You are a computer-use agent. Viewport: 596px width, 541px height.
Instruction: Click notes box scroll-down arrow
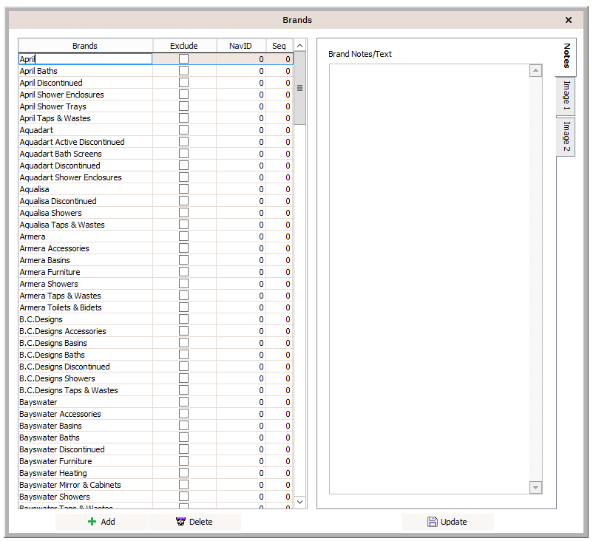(x=536, y=487)
